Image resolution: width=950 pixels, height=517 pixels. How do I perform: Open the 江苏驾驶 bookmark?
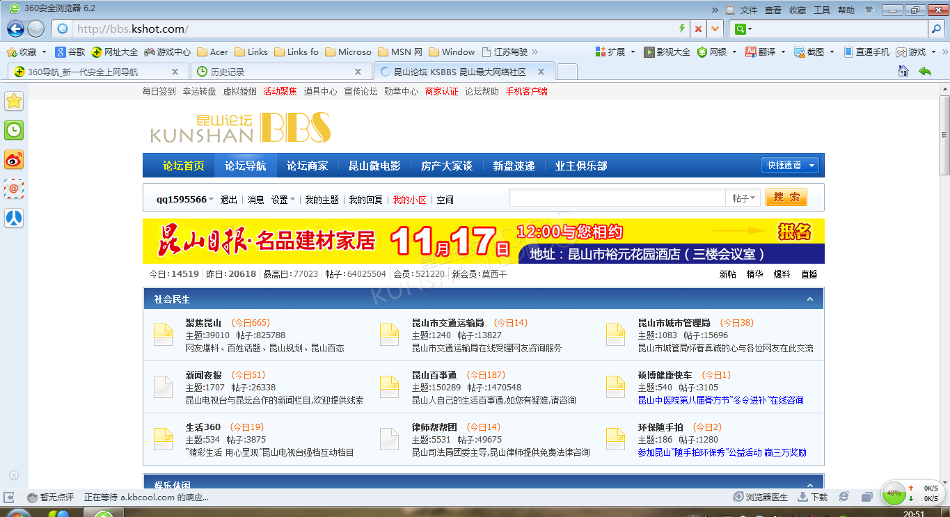click(x=505, y=52)
